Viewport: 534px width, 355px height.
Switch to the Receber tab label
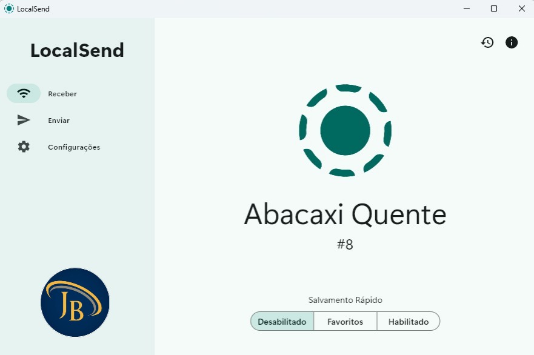point(62,94)
